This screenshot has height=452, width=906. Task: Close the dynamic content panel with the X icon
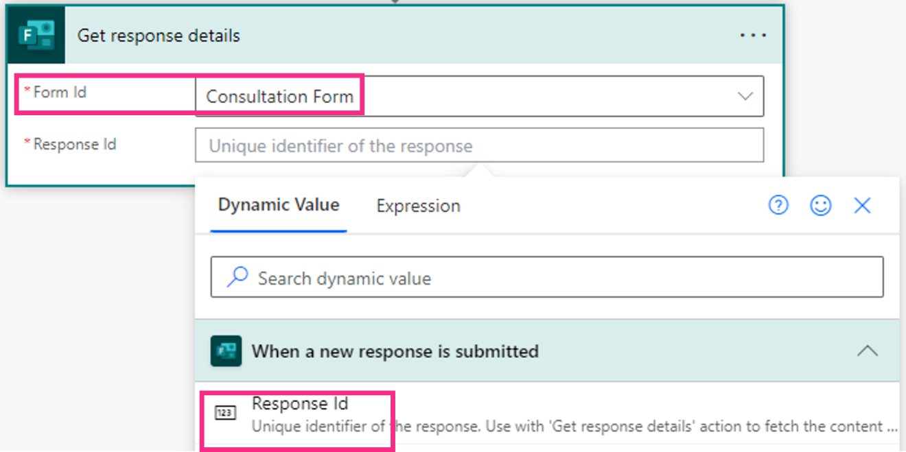pyautogui.click(x=862, y=204)
